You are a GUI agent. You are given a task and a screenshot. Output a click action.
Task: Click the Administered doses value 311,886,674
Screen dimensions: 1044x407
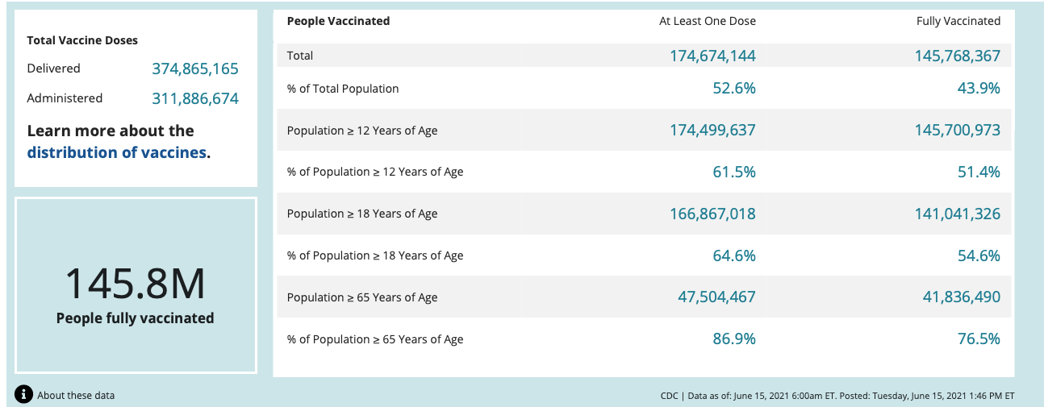coord(195,99)
